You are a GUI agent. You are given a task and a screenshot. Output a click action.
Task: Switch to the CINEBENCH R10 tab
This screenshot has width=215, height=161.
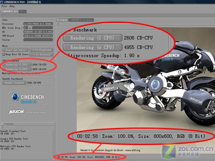tap(9, 12)
